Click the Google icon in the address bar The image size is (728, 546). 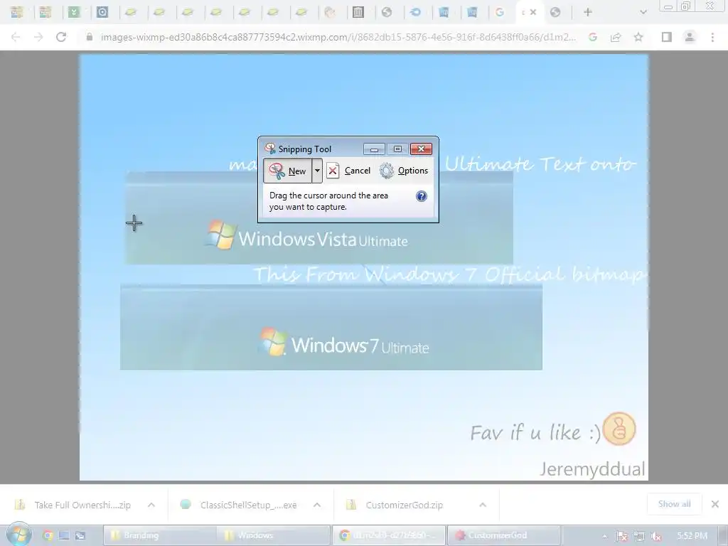pyautogui.click(x=593, y=37)
